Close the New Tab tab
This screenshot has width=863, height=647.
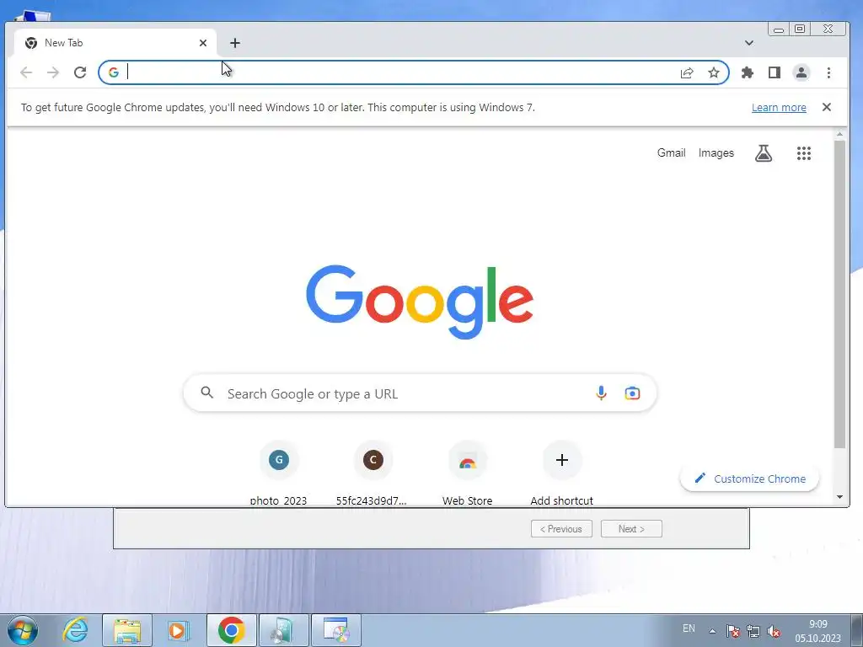pyautogui.click(x=203, y=43)
